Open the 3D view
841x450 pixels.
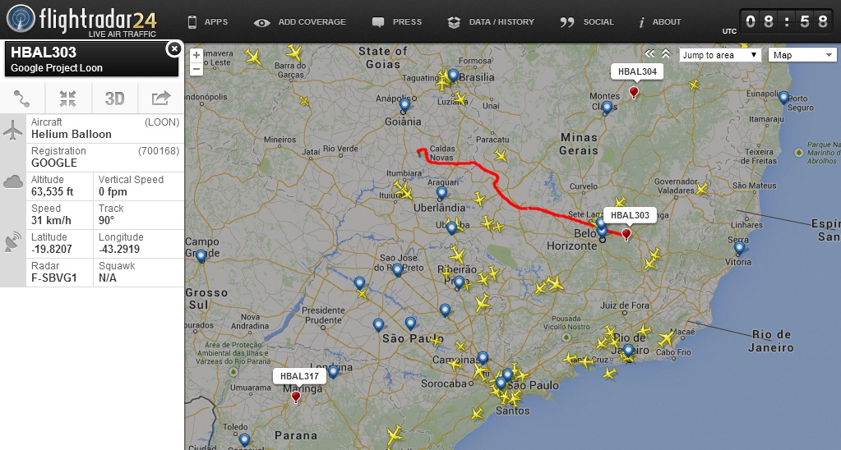tap(114, 99)
